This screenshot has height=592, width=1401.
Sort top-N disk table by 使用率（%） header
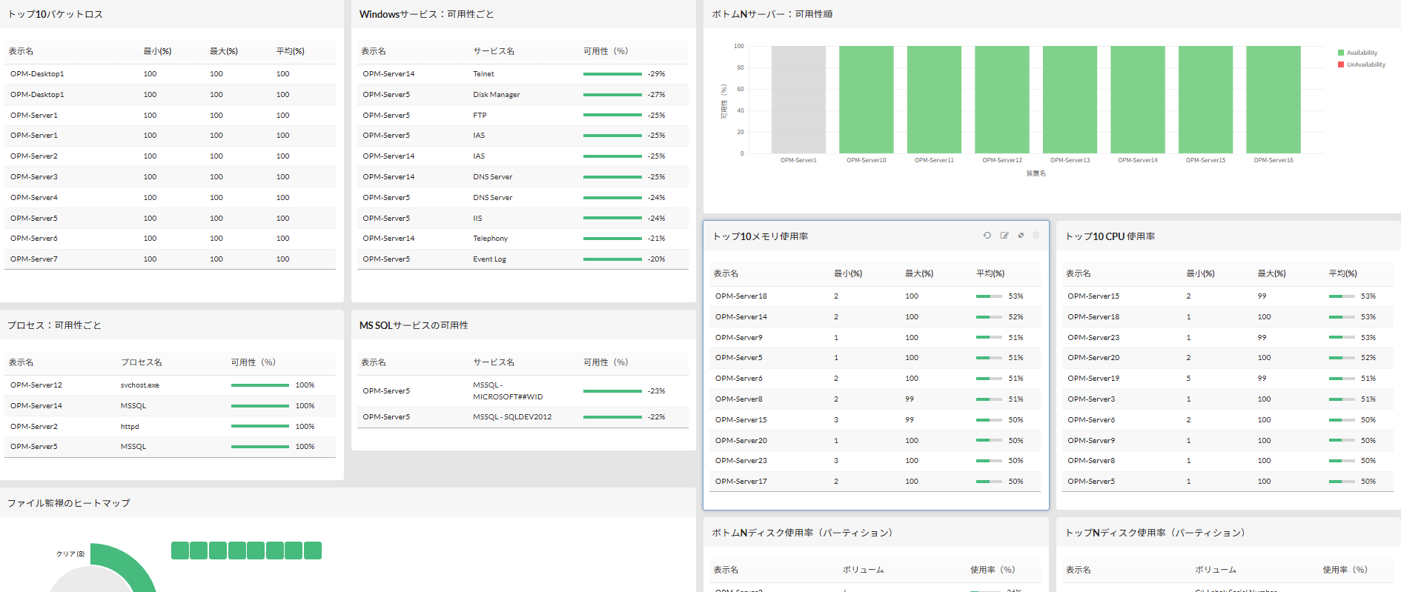[1345, 570]
